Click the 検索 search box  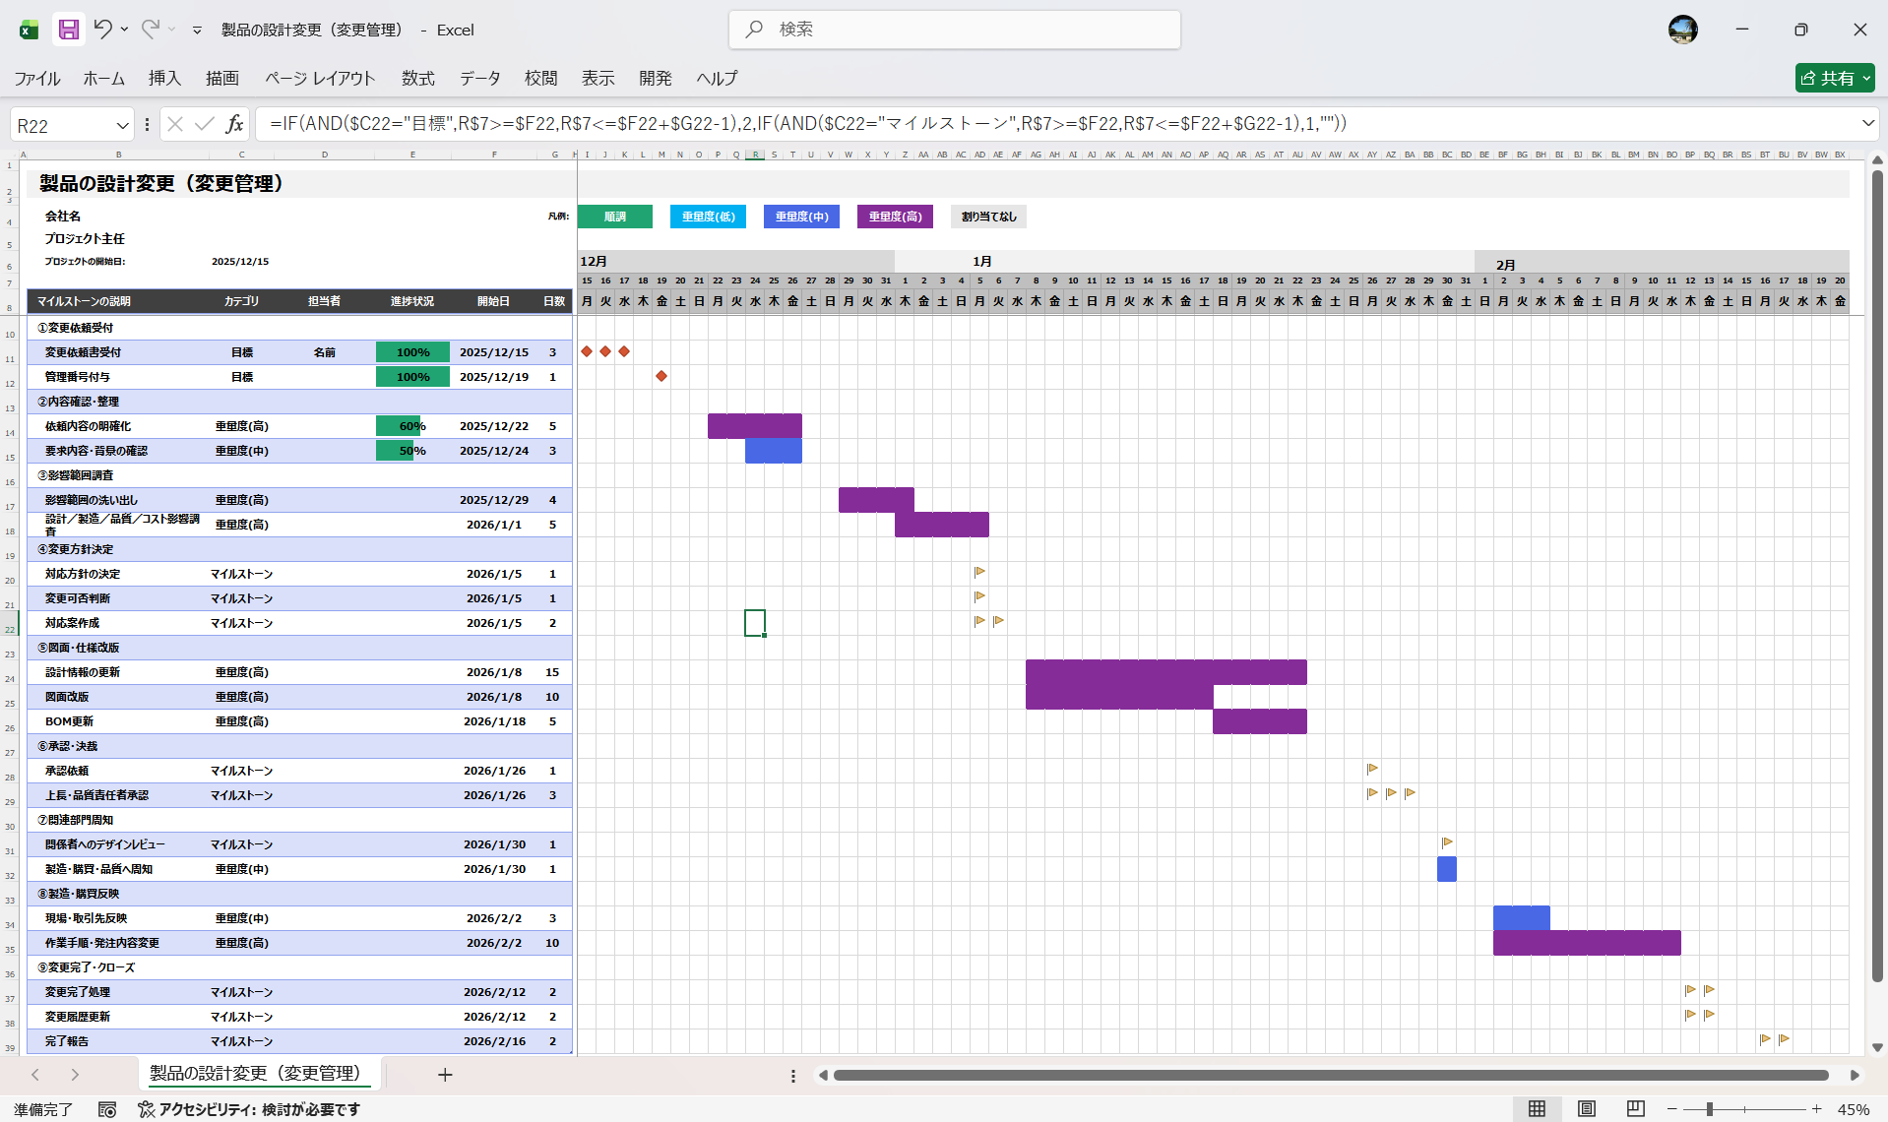pos(955,30)
